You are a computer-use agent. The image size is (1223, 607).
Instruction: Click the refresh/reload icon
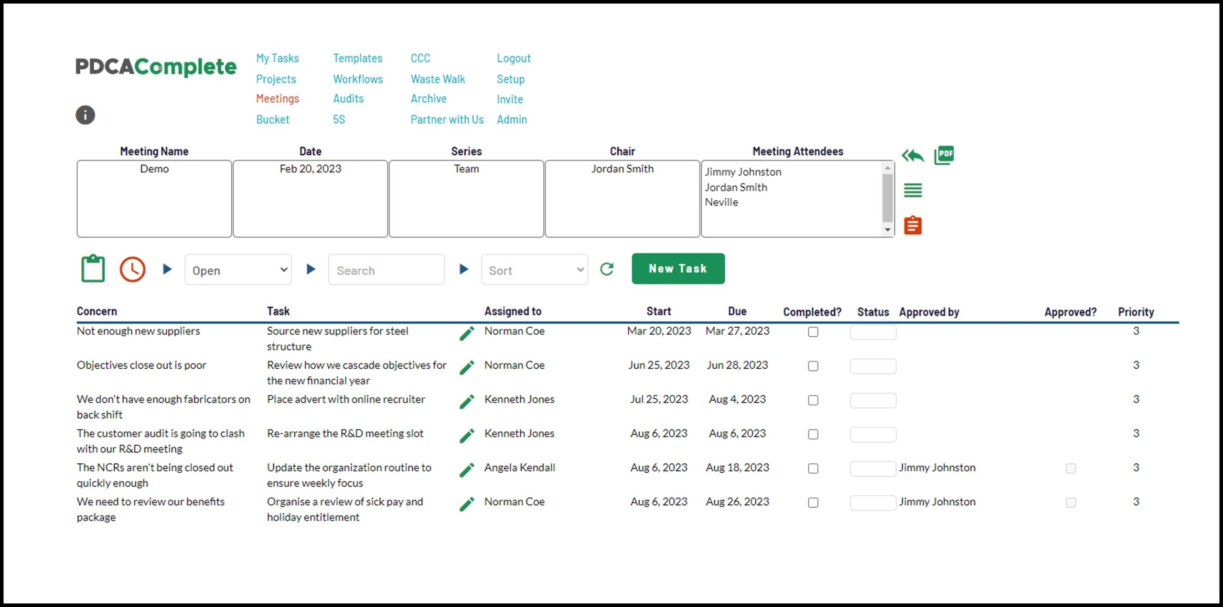point(608,270)
